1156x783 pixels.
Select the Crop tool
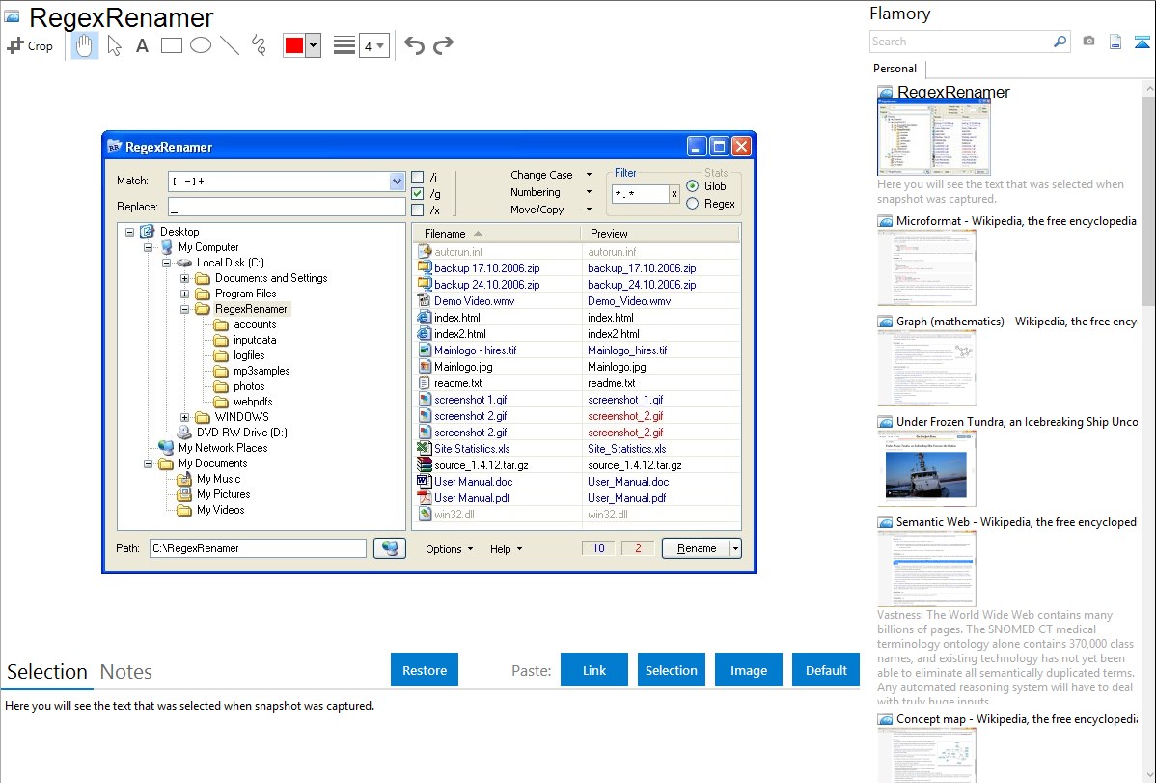tap(30, 45)
